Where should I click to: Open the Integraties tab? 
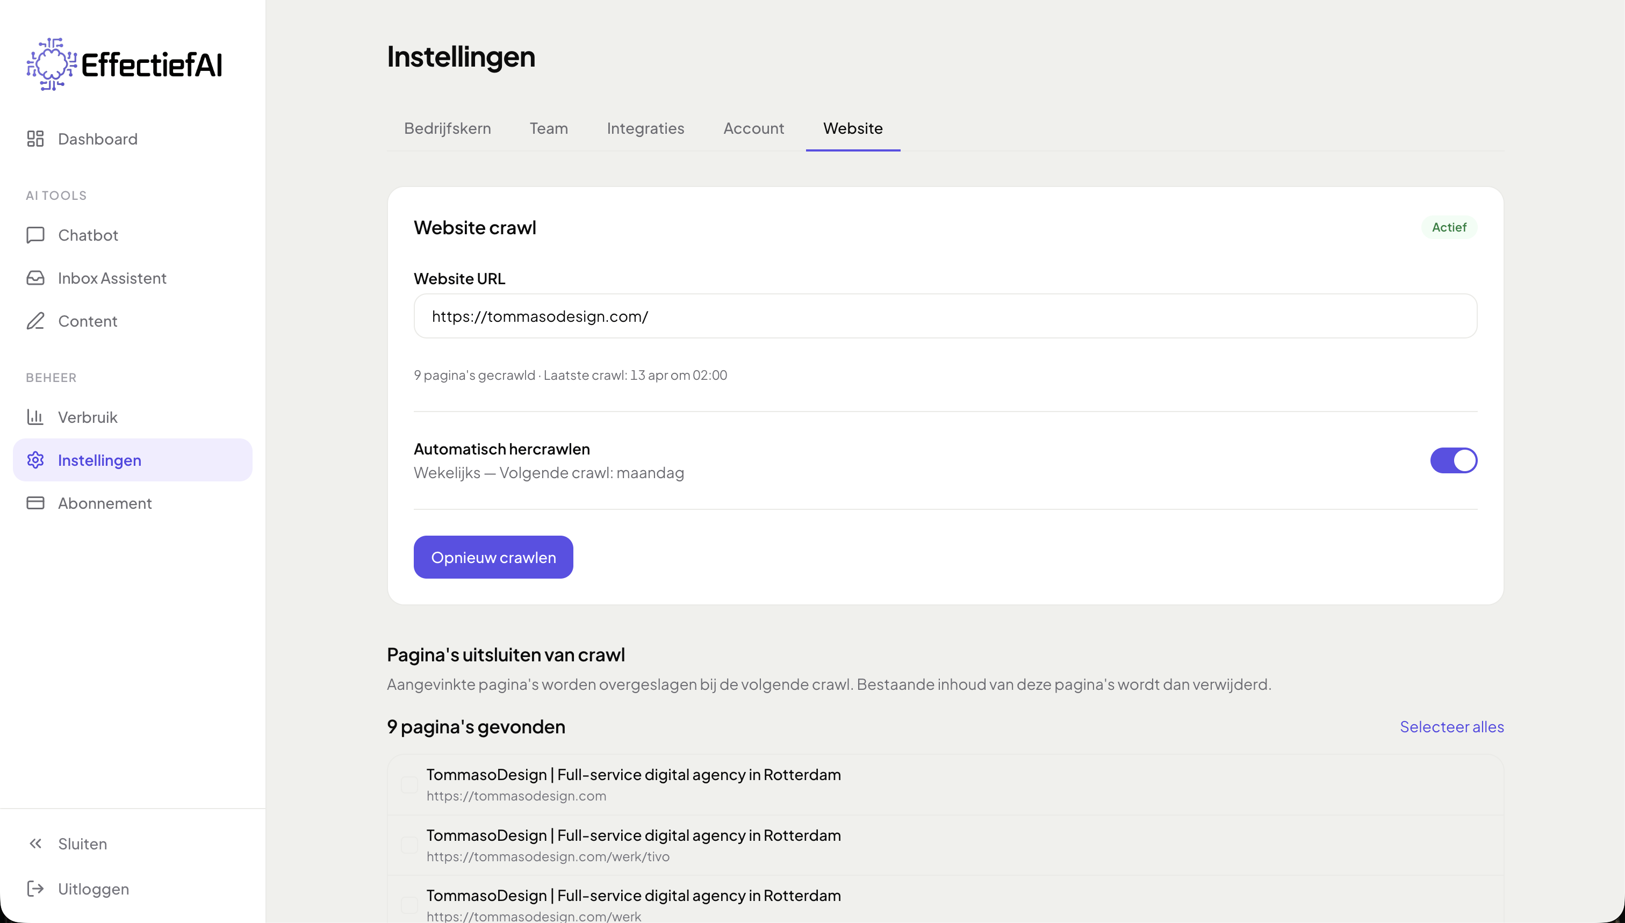pos(645,129)
